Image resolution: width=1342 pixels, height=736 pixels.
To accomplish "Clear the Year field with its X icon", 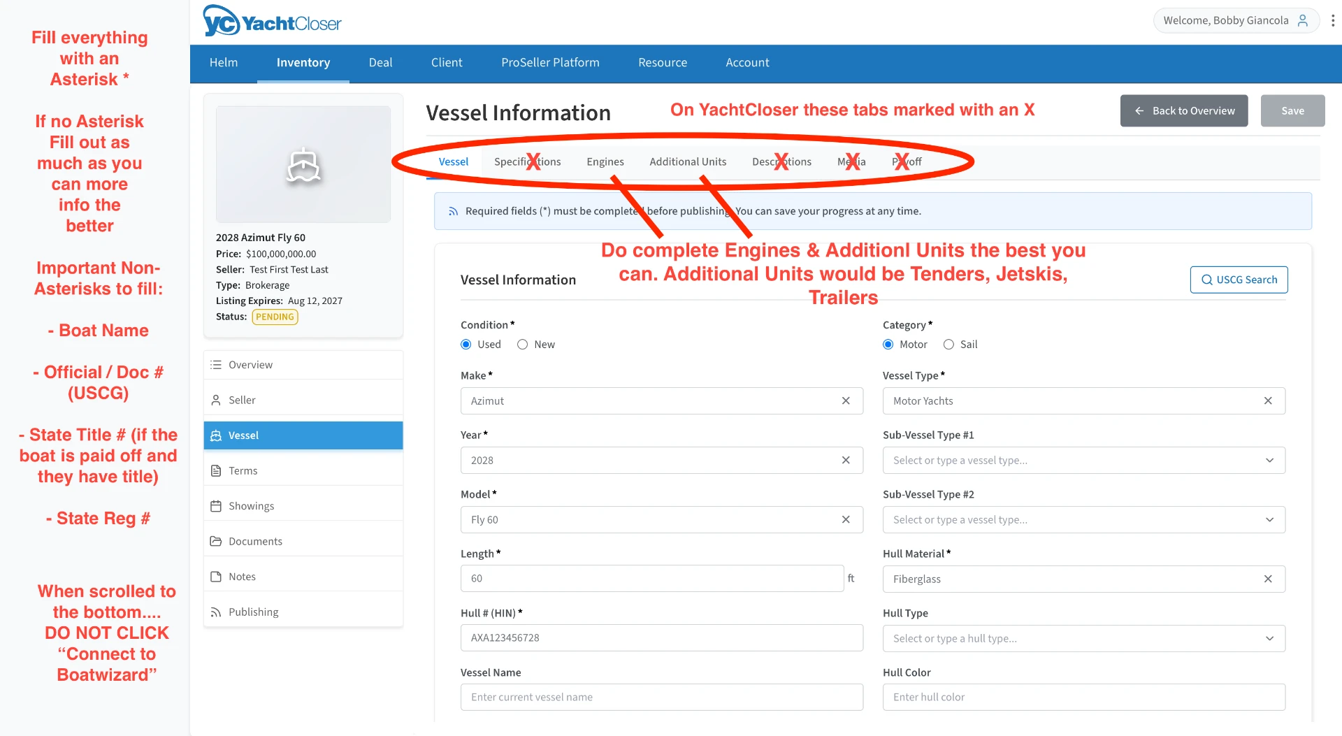I will (846, 460).
